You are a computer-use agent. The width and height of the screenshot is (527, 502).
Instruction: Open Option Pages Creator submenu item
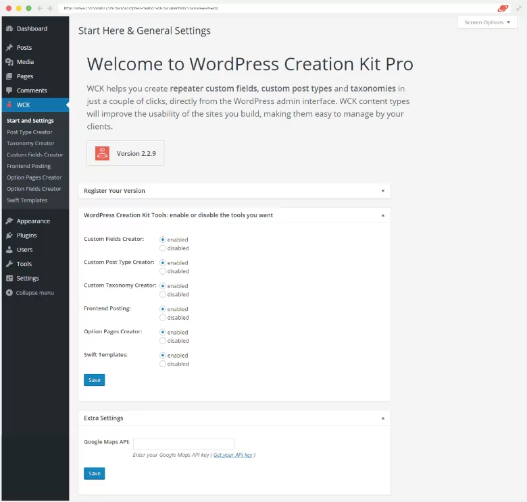coord(34,177)
